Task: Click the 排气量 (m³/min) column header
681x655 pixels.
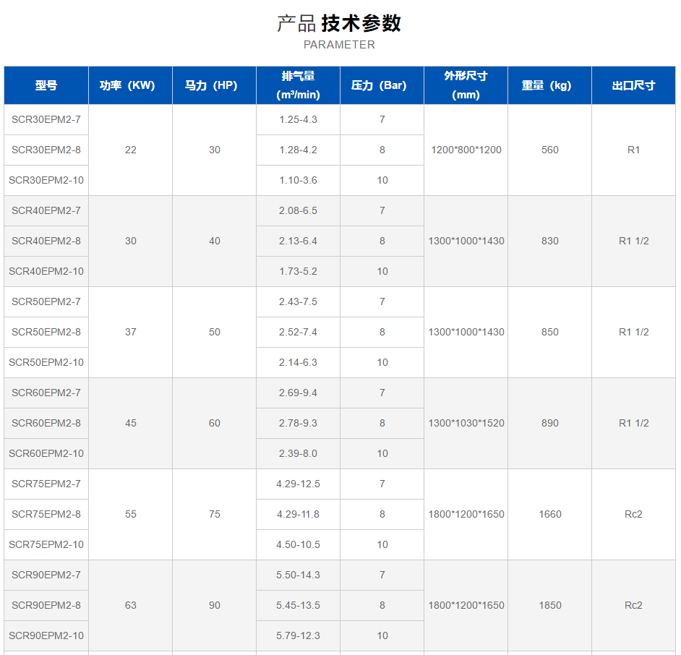Action: 298,85
